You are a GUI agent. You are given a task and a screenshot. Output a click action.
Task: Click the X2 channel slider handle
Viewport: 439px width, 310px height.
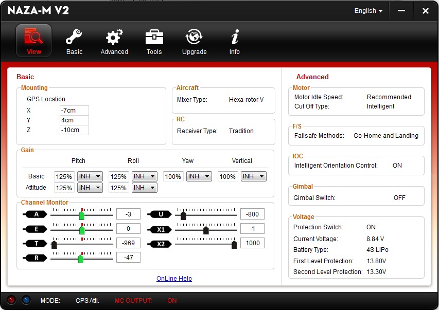pyautogui.click(x=234, y=245)
